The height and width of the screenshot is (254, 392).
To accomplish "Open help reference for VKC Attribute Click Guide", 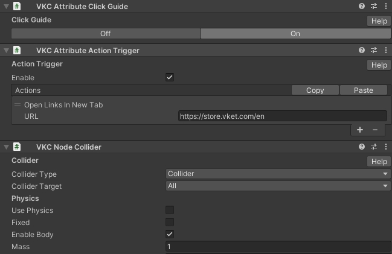I will (362, 6).
